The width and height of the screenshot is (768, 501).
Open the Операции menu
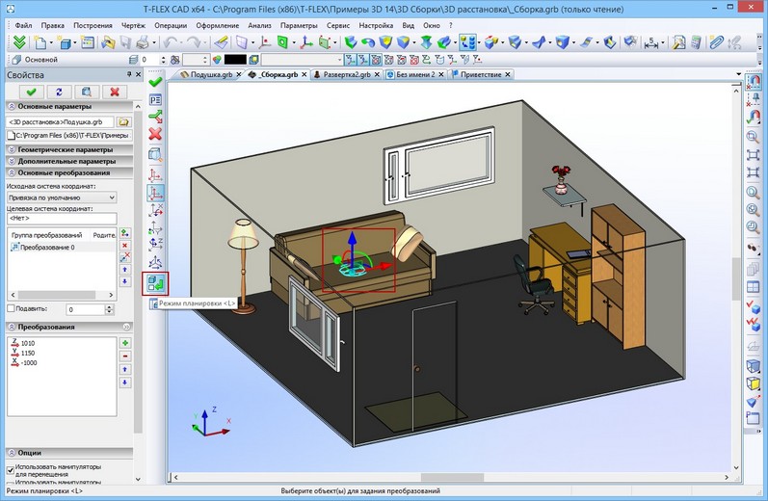(171, 25)
